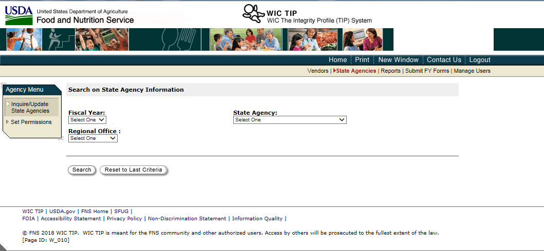Click the WIC TIP logo icon
This screenshot has width=544, height=251.
point(253,14)
